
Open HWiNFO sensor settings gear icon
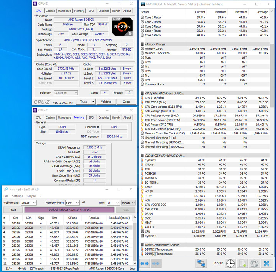pos(254,264)
